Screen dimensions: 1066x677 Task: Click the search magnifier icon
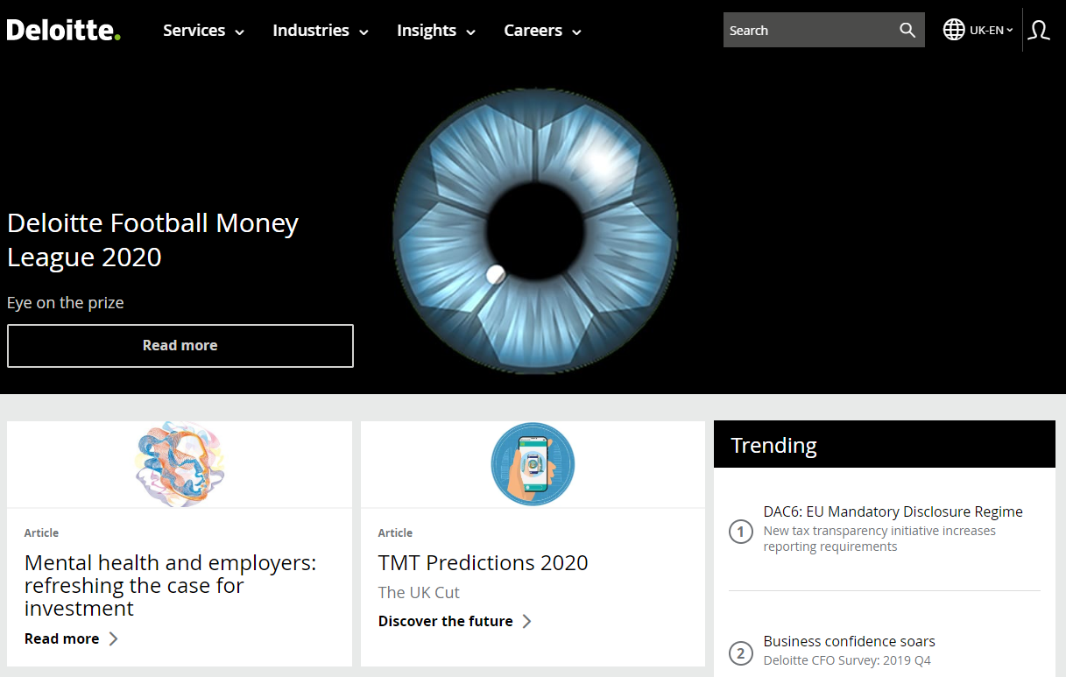pos(907,30)
